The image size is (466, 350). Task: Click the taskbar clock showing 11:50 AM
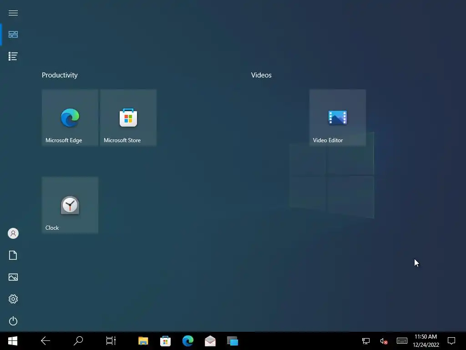coord(426,341)
